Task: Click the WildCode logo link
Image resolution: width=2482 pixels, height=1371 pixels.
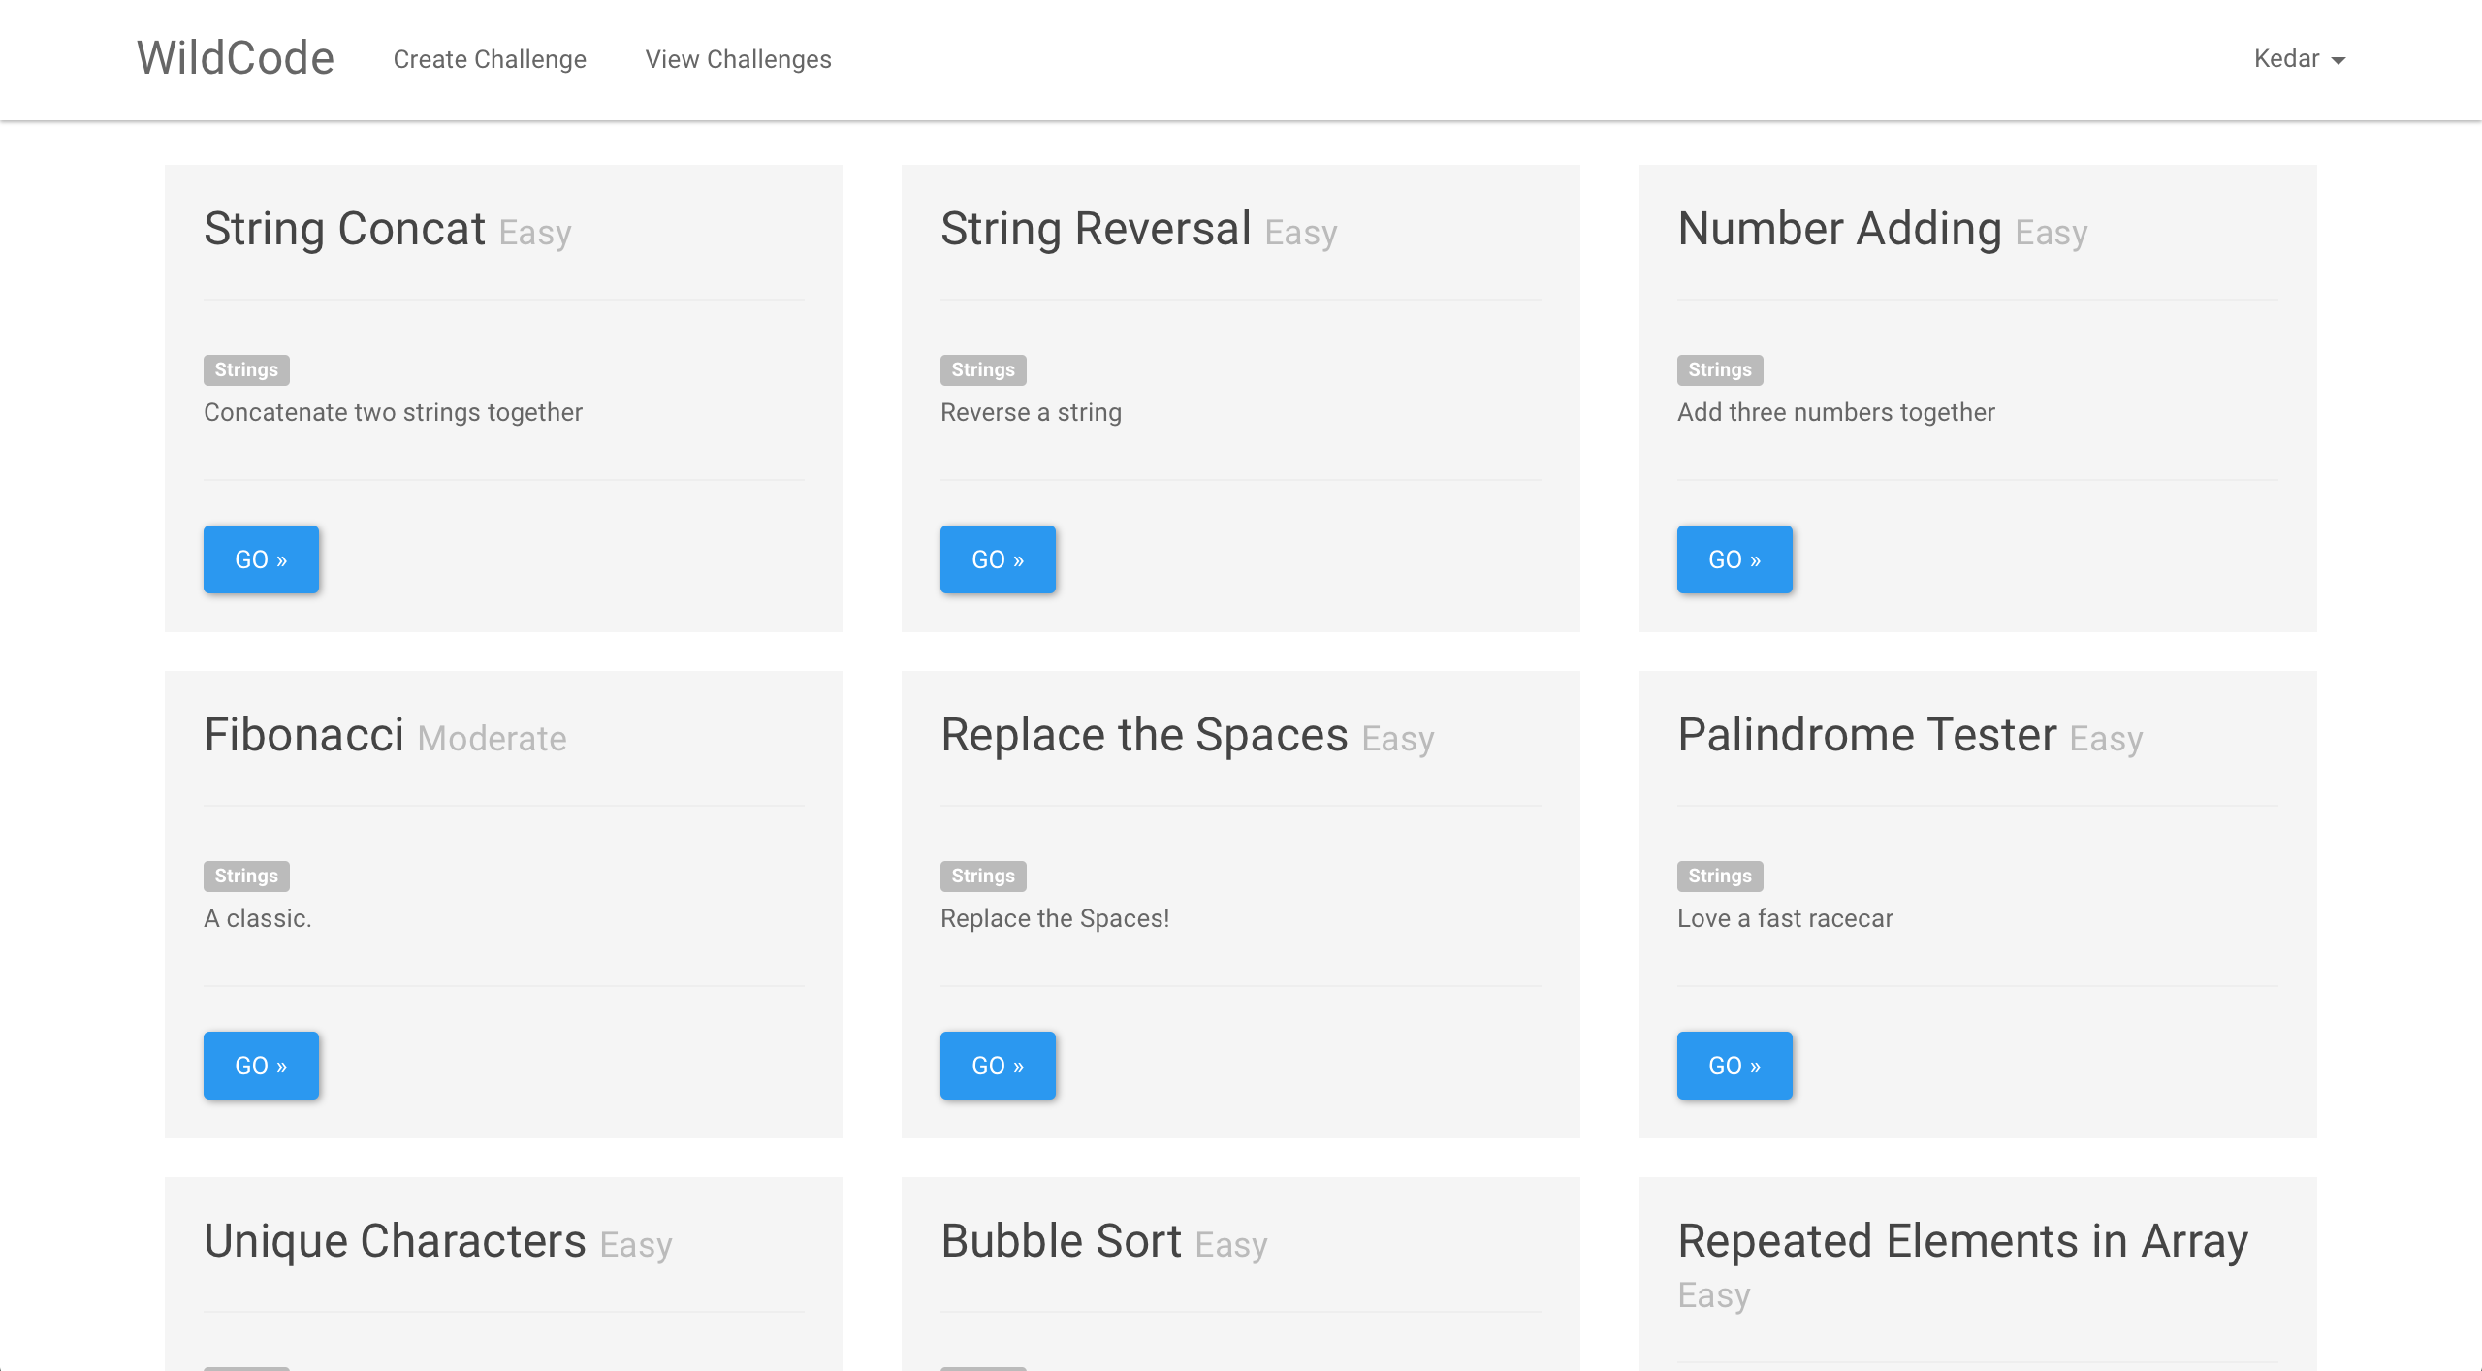Action: tap(235, 58)
